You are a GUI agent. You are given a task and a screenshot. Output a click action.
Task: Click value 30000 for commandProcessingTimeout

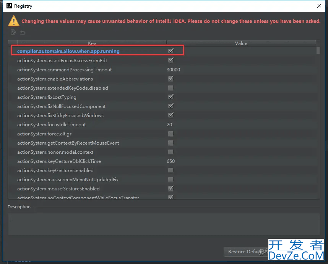pos(173,70)
